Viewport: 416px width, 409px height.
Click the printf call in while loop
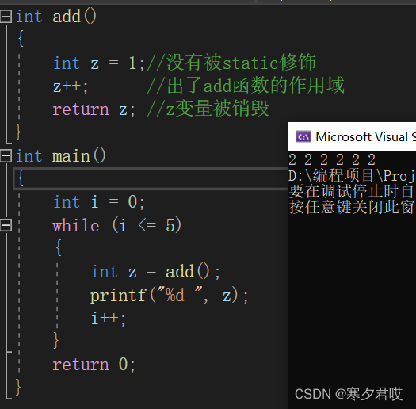point(170,295)
